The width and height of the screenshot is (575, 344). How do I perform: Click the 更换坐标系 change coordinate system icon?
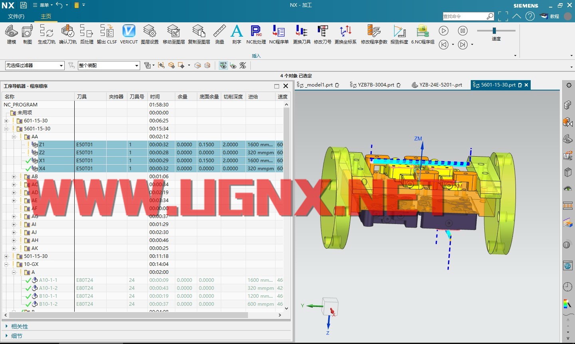345,34
